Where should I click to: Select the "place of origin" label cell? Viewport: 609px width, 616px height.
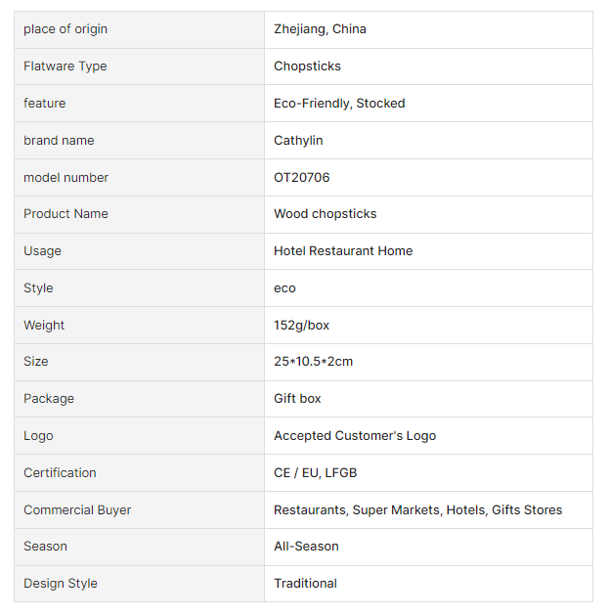tap(65, 29)
